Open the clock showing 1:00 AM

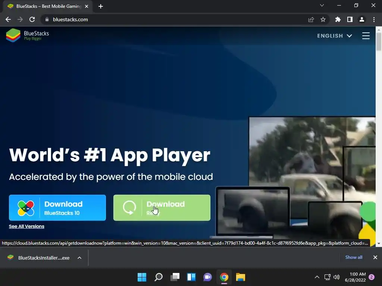(x=356, y=277)
